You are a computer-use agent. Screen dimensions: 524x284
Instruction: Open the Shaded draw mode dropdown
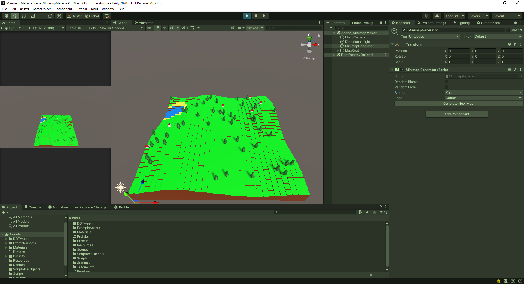[127, 28]
